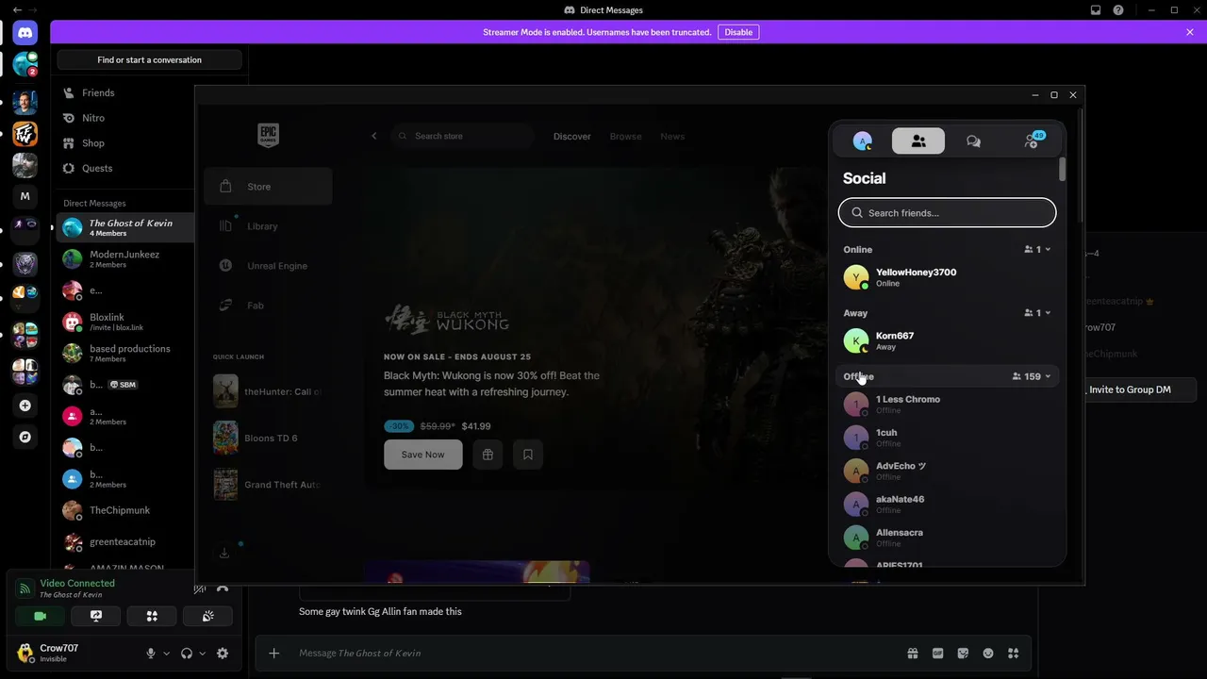Viewport: 1207px width, 679px height.
Task: Open microphone input options chevron
Action: pyautogui.click(x=167, y=654)
